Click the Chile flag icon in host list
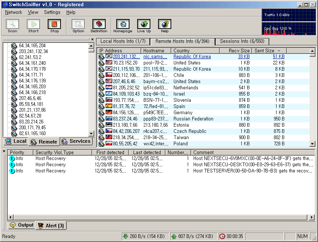The image size is (318, 242). pyautogui.click(x=109, y=75)
